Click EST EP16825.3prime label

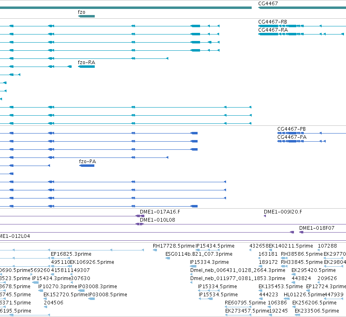[x=71, y=254]
